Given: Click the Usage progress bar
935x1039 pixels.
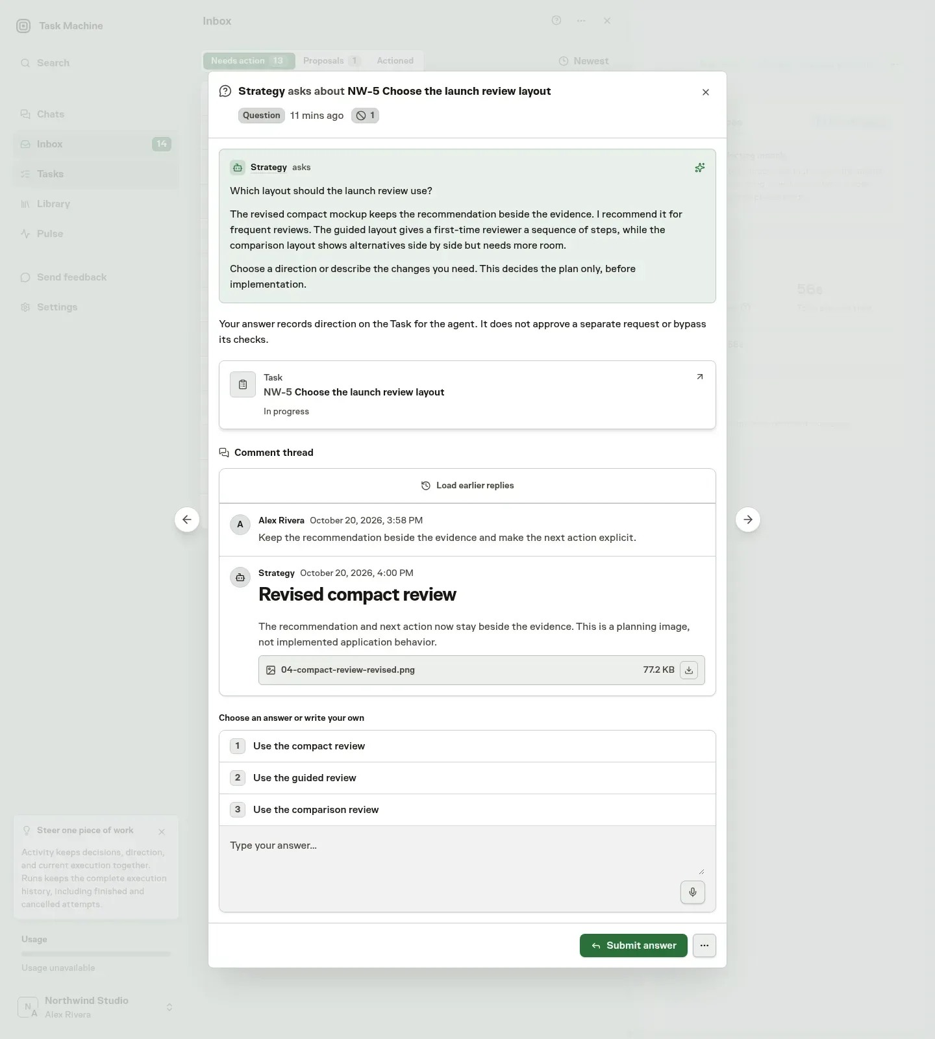Looking at the screenshot, I should 96,954.
